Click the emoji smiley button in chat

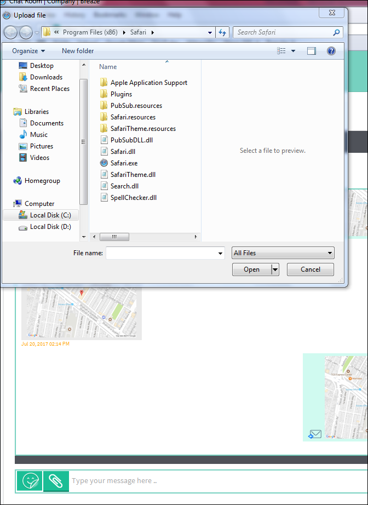click(x=30, y=481)
